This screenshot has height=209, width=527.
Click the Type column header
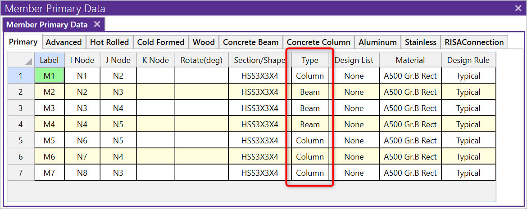310,60
